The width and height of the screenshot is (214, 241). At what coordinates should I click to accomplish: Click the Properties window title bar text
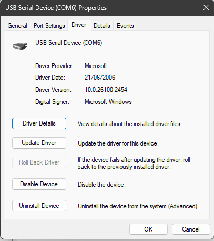tap(56, 8)
